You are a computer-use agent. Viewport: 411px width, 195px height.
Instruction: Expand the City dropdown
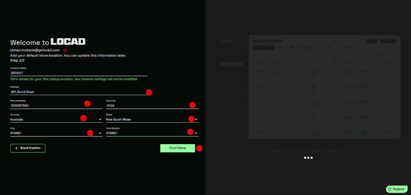tap(56, 133)
